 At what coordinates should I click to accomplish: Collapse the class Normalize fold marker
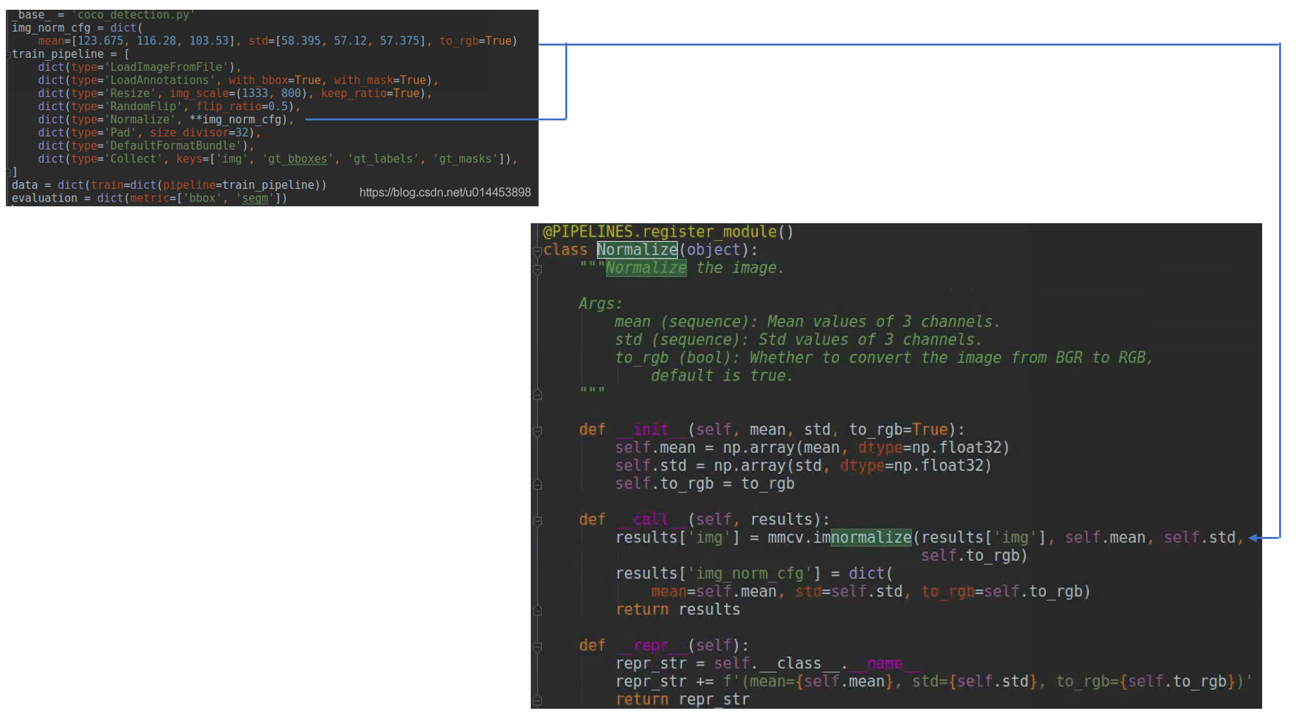pos(537,251)
